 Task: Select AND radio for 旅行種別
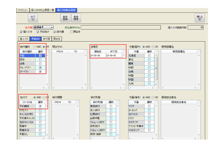[34, 47]
